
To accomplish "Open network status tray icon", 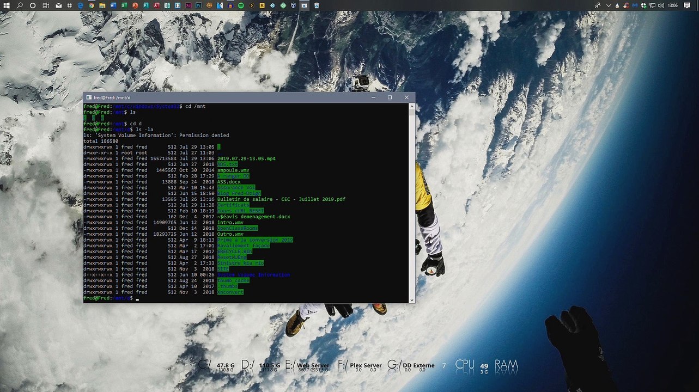I will pos(653,5).
